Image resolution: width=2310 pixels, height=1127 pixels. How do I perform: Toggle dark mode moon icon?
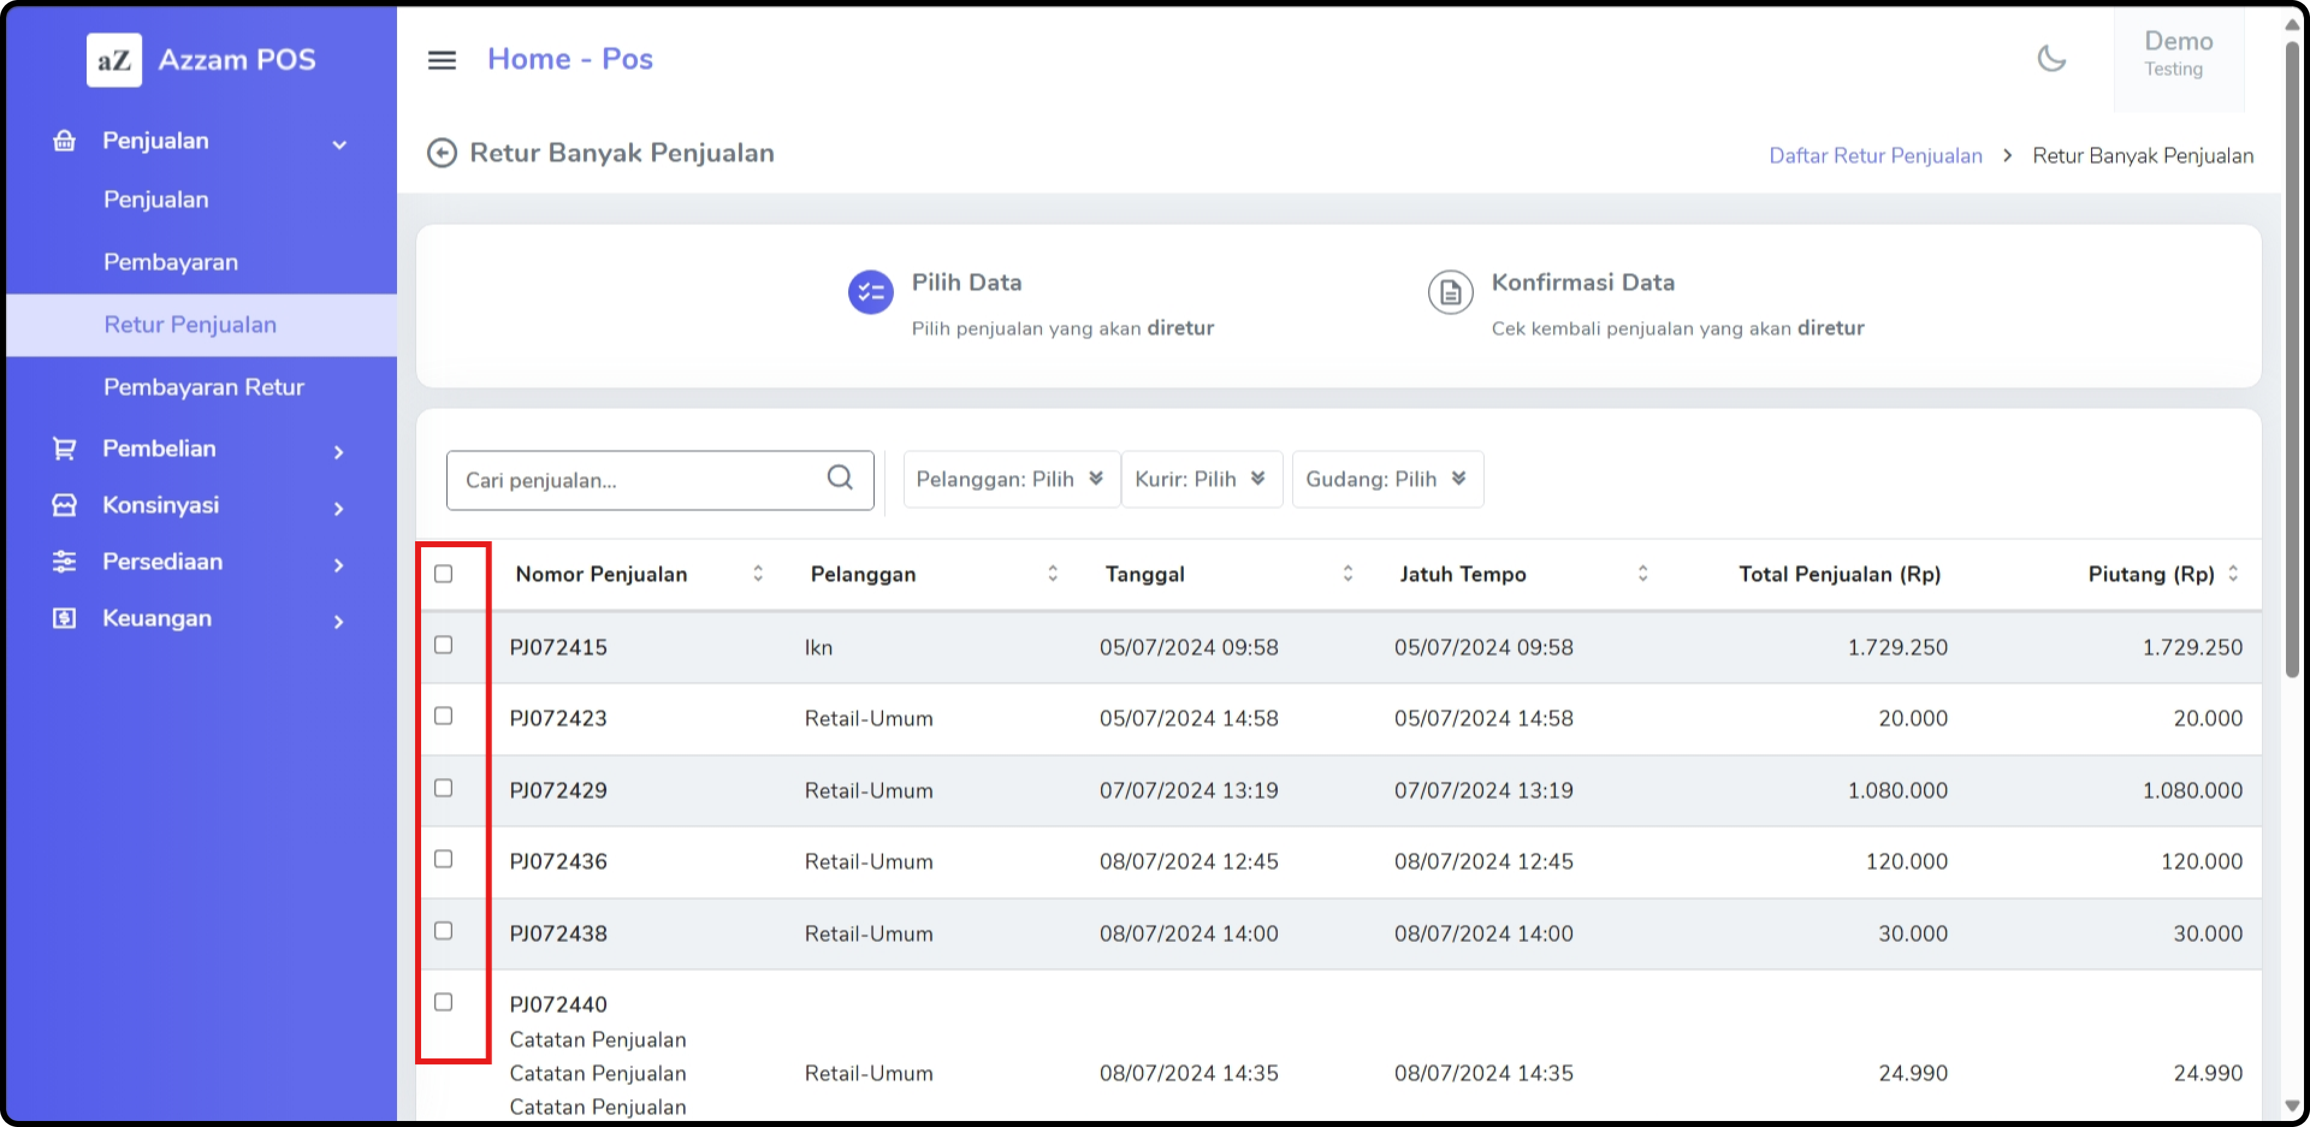[2051, 59]
